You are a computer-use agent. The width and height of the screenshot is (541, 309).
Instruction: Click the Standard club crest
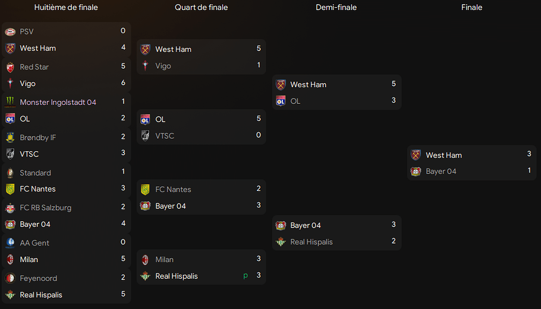[10, 173]
